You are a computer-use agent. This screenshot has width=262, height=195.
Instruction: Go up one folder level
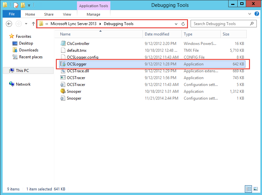[x=33, y=24]
